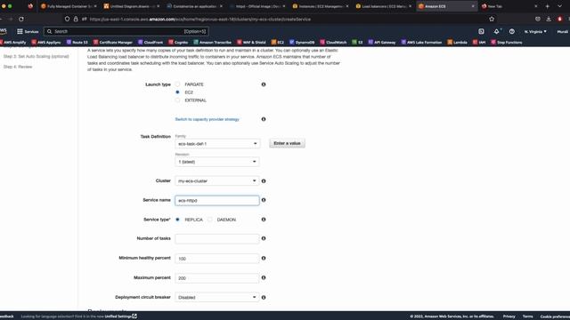Viewport: 570px width, 320px height.
Task: Open the Cognito bookmark shortcut
Action: [178, 43]
